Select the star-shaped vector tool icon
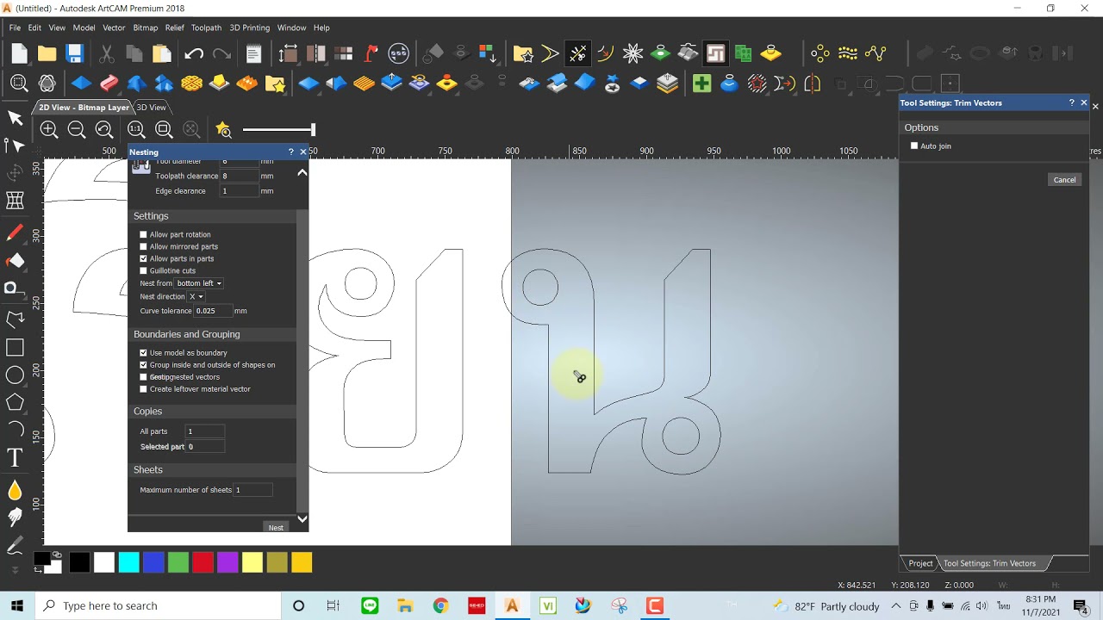The image size is (1103, 620). click(633, 53)
